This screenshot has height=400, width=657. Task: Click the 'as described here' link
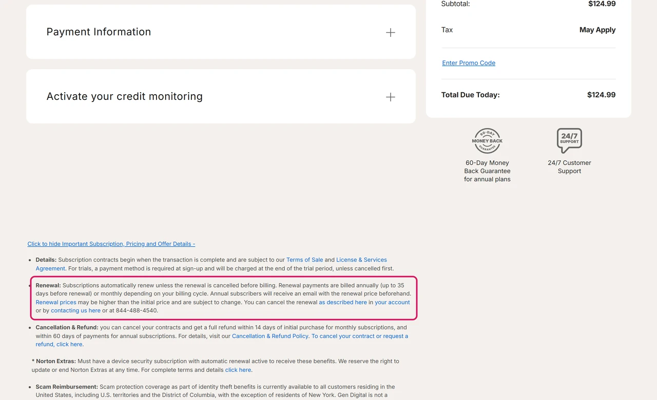[x=343, y=302]
